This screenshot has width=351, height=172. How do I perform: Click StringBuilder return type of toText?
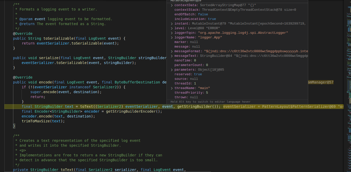pyautogui.click(x=42, y=170)
